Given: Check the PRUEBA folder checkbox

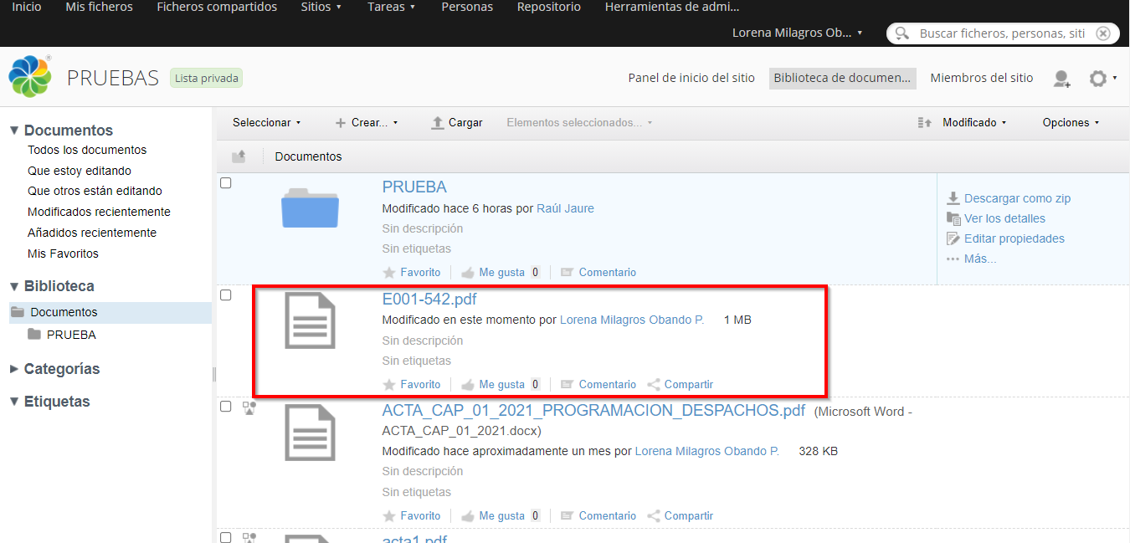Looking at the screenshot, I should (225, 182).
